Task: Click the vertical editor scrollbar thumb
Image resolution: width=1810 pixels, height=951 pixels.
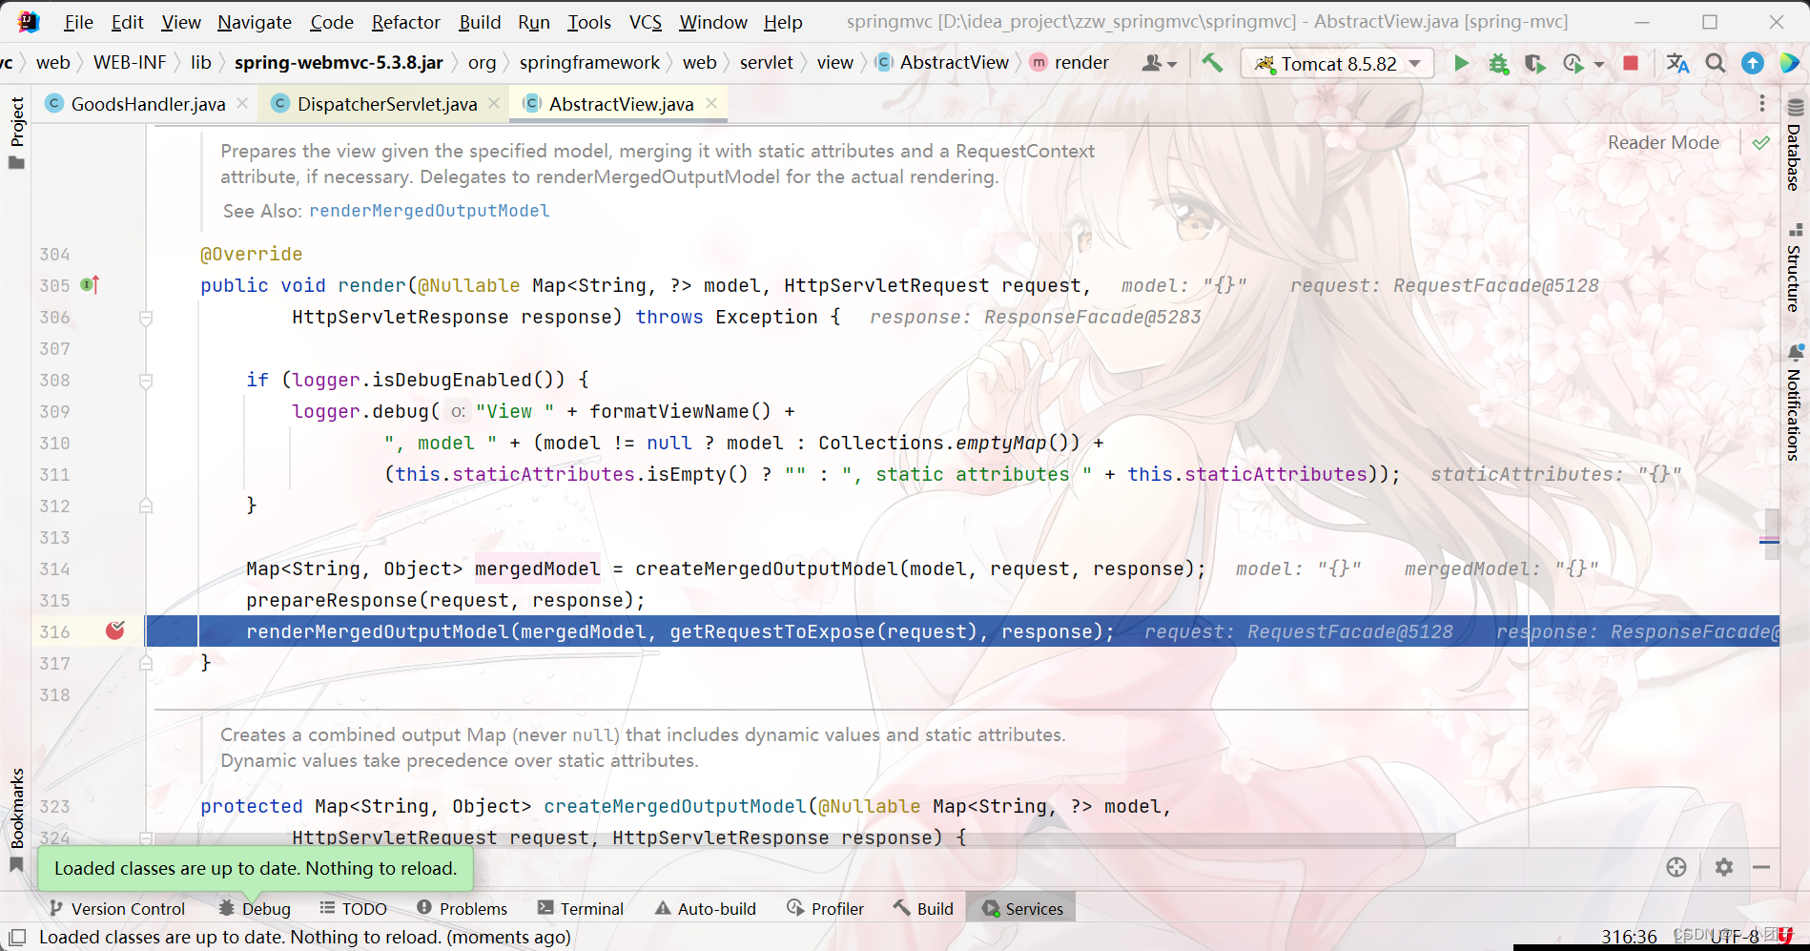Action: pos(1772,534)
